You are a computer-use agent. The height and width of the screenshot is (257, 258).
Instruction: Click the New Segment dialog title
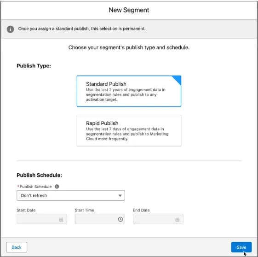pos(129,10)
